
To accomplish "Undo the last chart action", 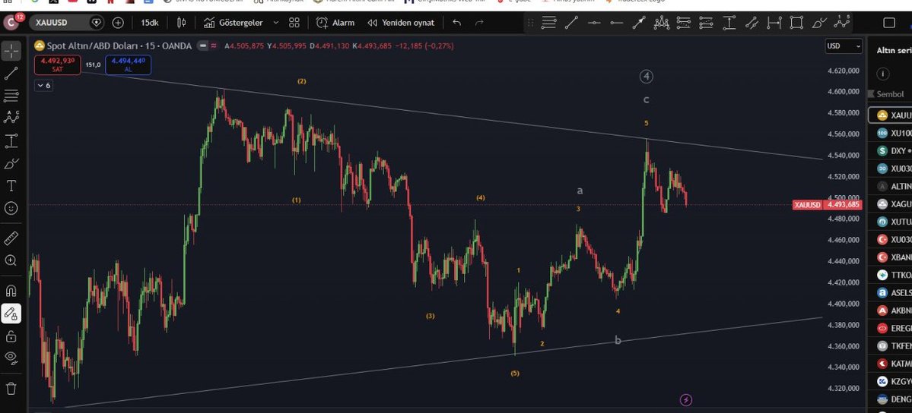I will pos(457,23).
